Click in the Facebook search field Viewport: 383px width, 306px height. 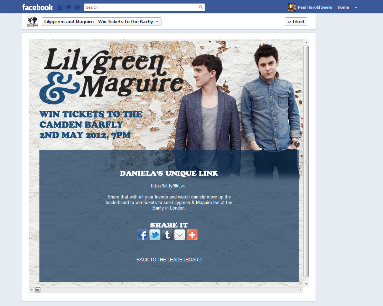(140, 7)
